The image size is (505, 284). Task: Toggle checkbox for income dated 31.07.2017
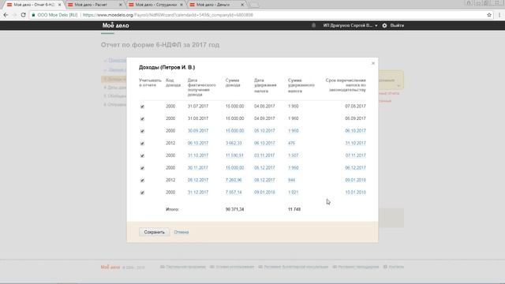142,106
